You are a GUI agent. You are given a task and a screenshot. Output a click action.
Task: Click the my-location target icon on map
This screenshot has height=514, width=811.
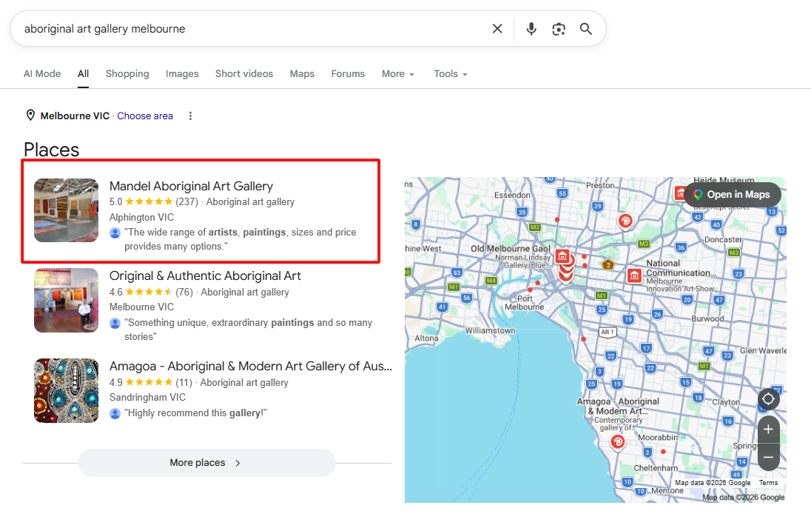[769, 399]
